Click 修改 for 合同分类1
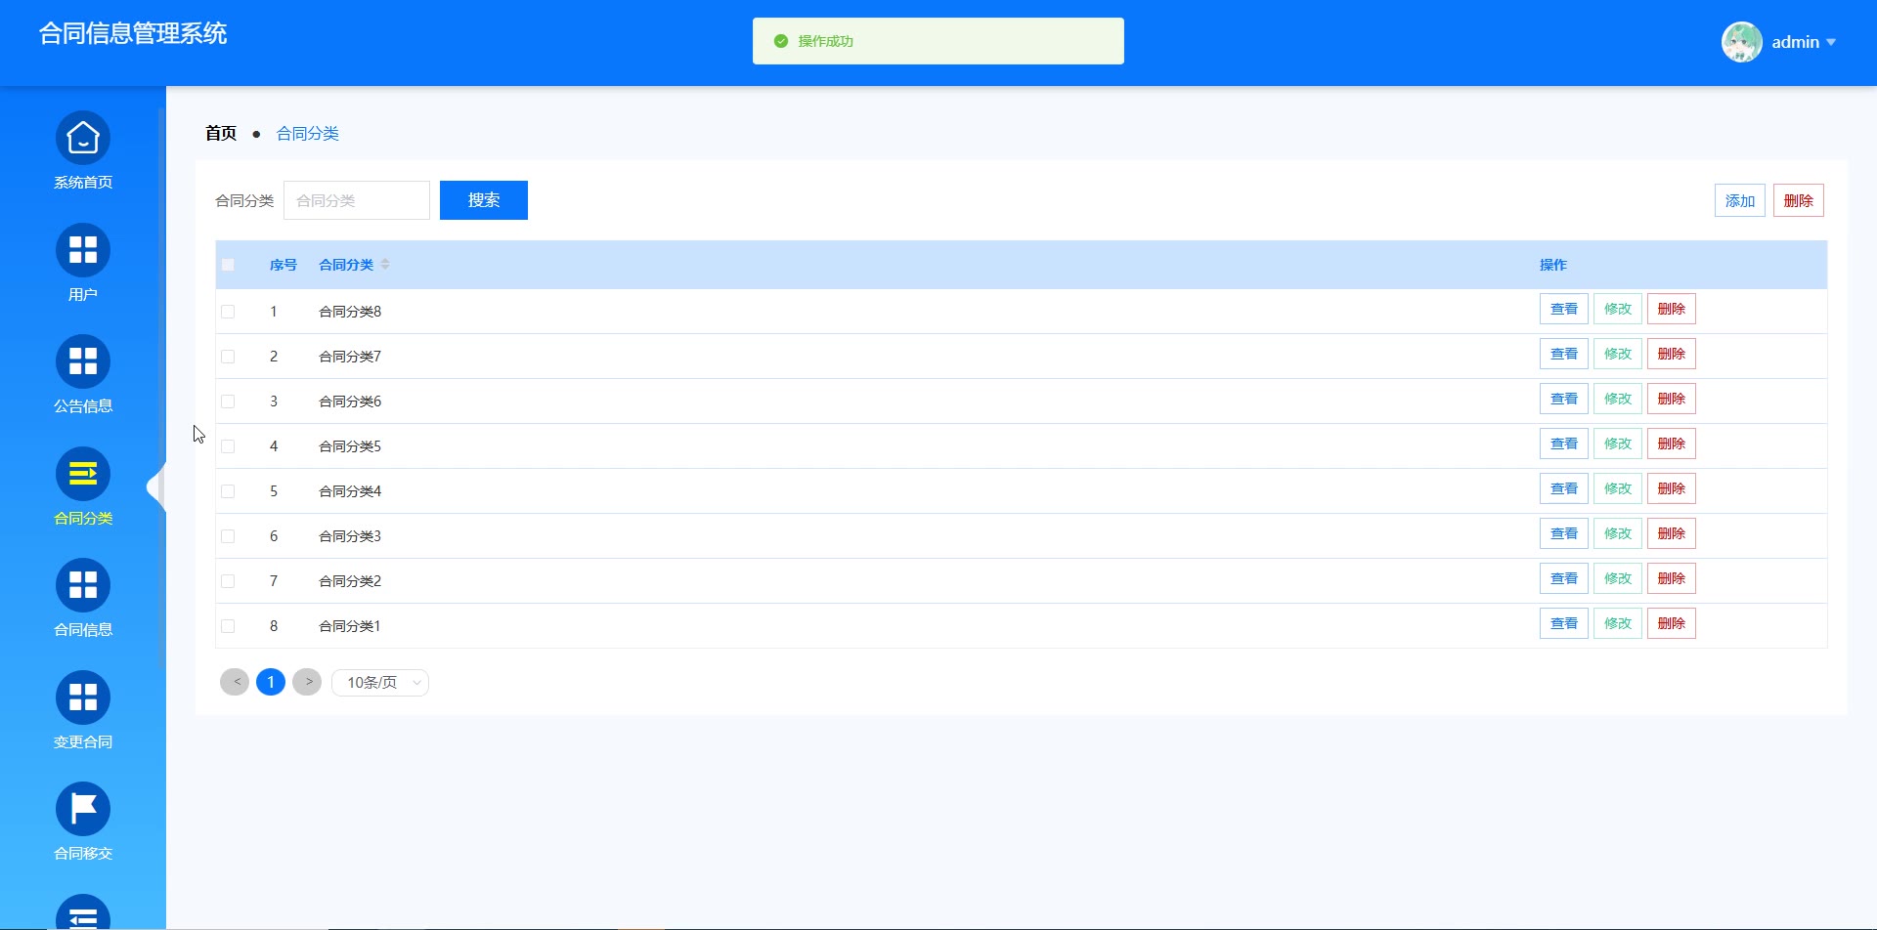Viewport: 1877px width, 930px height. pos(1618,623)
